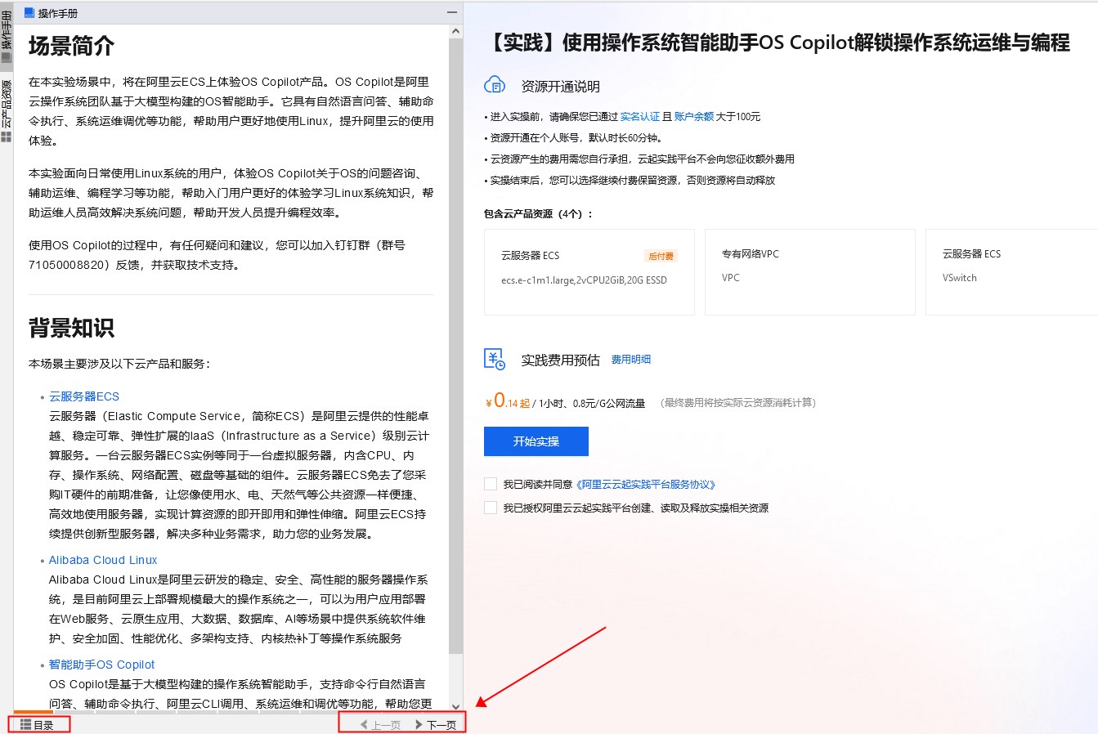Open the 阿里云云起实践平台服务协议 link
1098x734 pixels.
(646, 485)
